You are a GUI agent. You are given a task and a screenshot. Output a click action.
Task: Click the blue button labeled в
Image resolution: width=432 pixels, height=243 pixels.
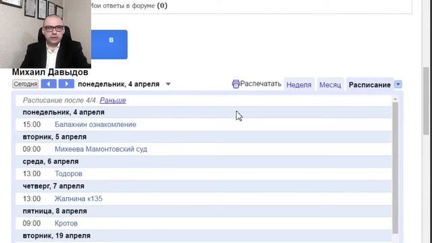coord(109,45)
